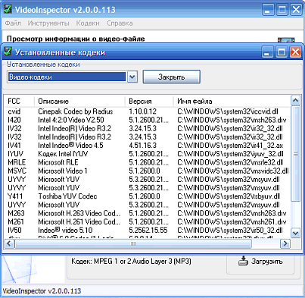The width and height of the screenshot is (305, 298).
Task: Click file path msrle32.dll cell
Action: click(230, 162)
